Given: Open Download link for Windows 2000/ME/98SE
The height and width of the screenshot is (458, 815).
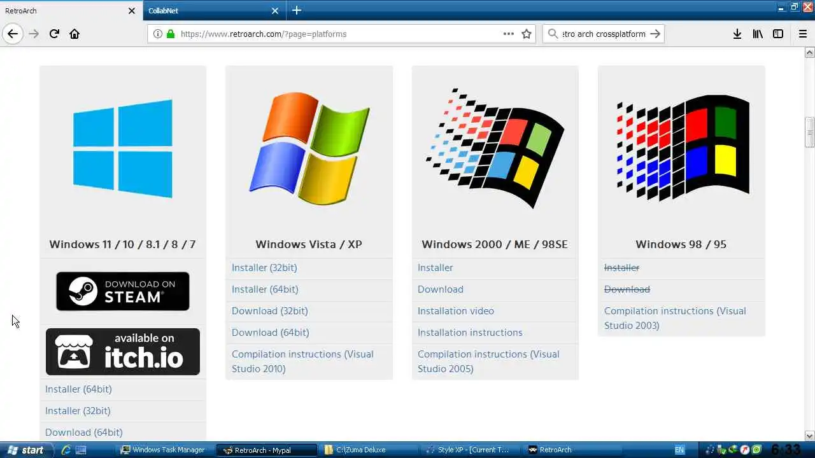Looking at the screenshot, I should coord(441,289).
